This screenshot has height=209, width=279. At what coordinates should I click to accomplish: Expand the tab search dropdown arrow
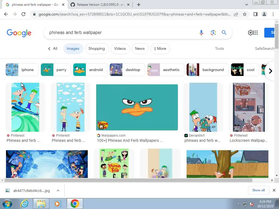coord(246,5)
